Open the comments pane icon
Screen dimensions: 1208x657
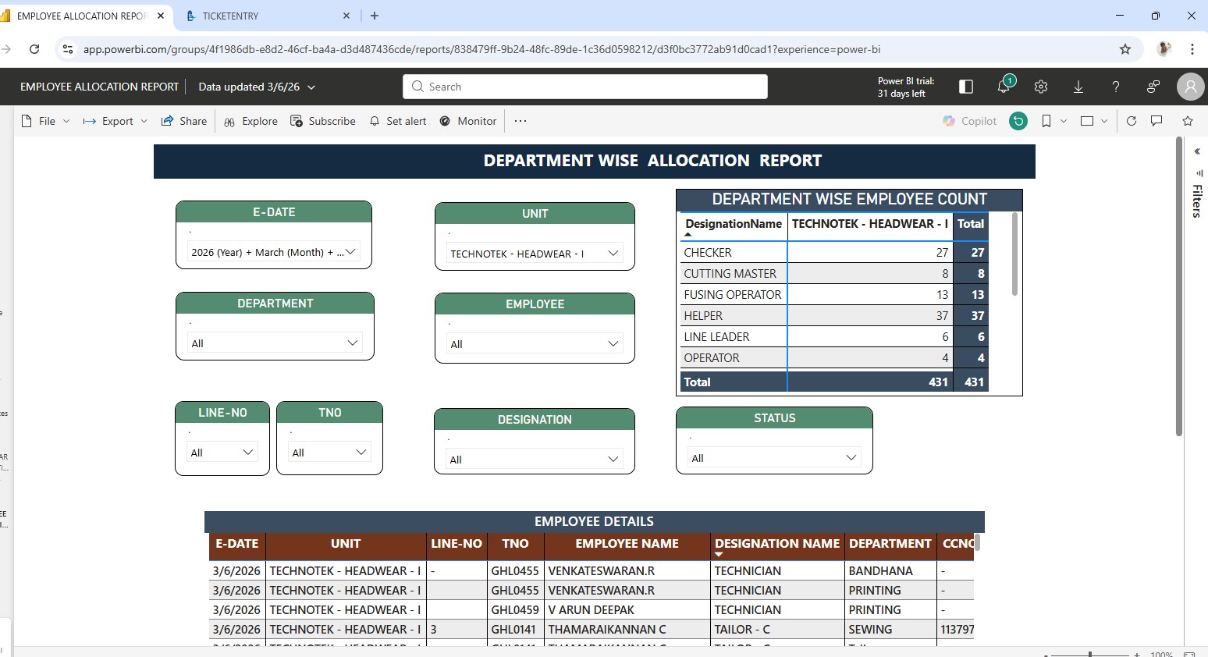click(1156, 121)
